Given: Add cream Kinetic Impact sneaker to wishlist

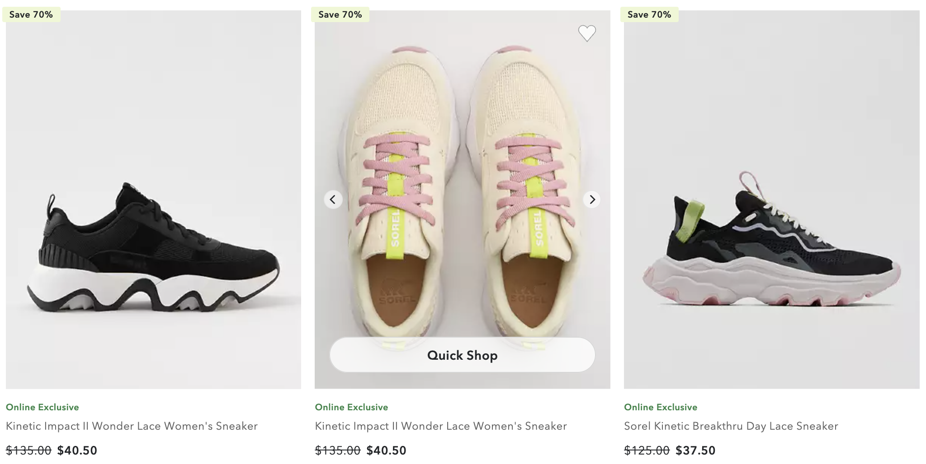Looking at the screenshot, I should [x=587, y=33].
